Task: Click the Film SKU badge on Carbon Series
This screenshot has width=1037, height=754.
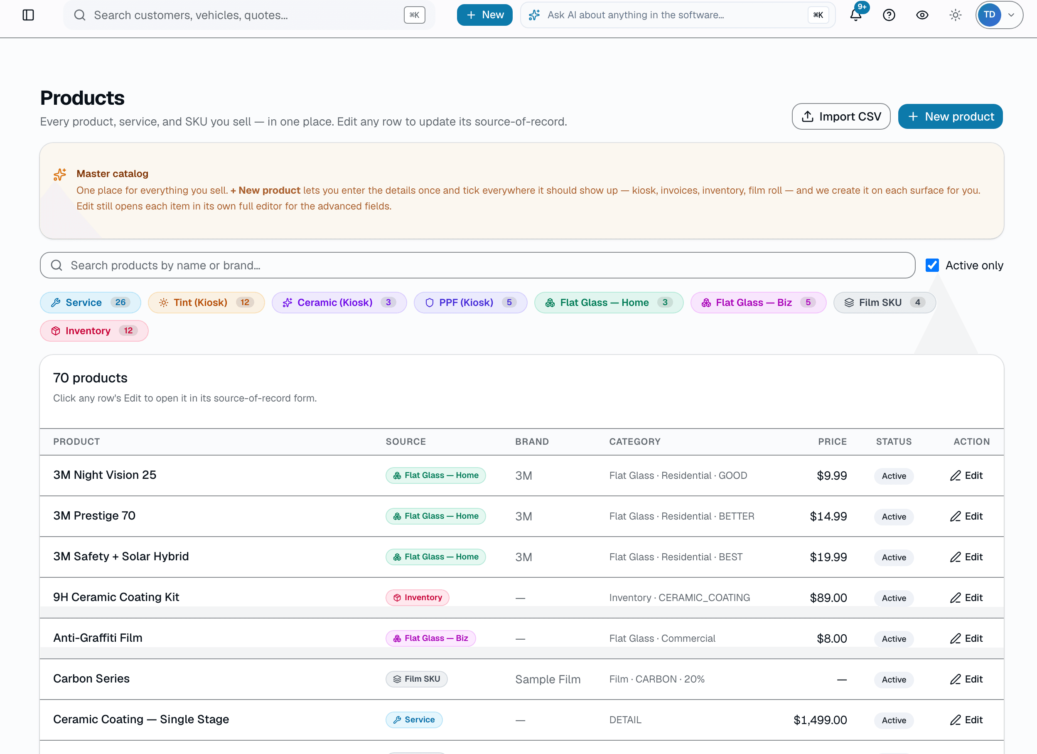Action: [417, 679]
